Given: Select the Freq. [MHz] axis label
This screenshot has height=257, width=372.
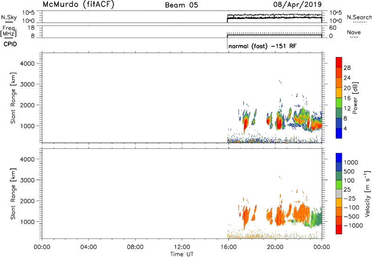Looking at the screenshot, I should click(9, 31).
